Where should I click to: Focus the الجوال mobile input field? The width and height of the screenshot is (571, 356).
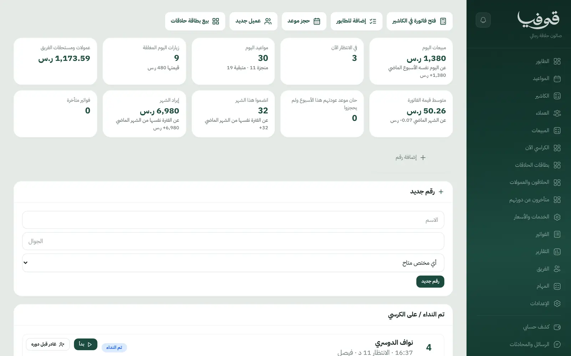point(233,241)
